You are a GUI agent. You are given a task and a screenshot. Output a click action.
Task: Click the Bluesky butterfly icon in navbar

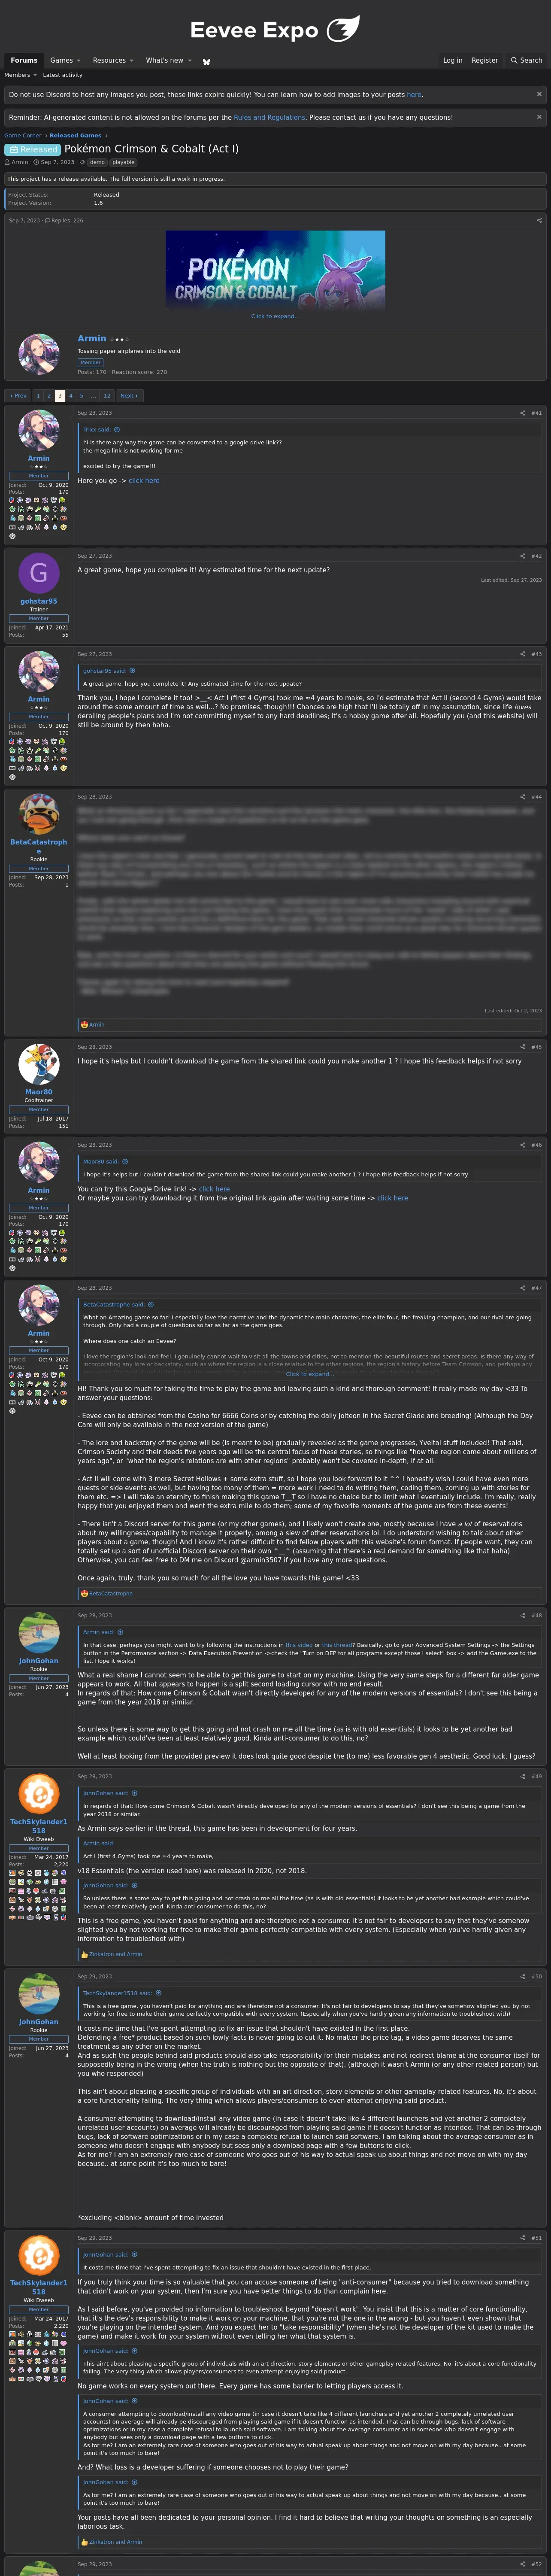207,61
